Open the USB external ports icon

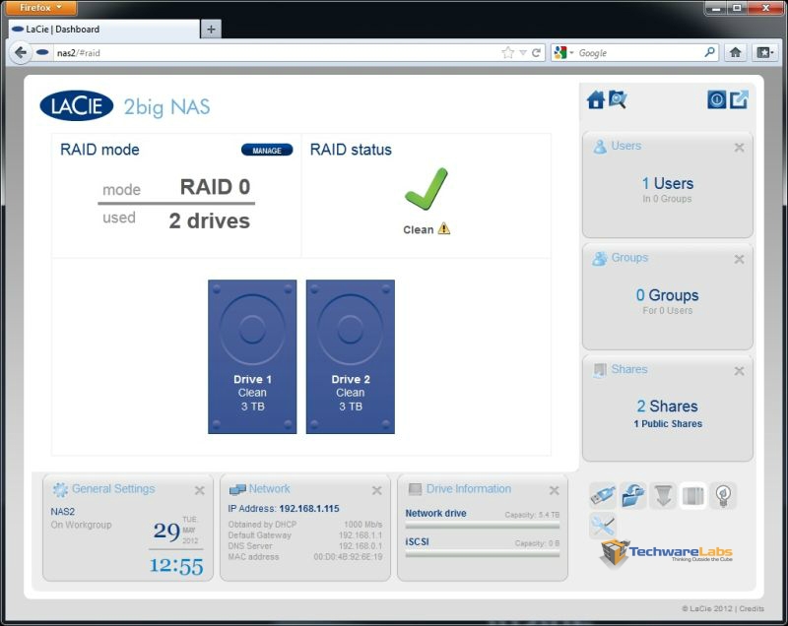[604, 496]
